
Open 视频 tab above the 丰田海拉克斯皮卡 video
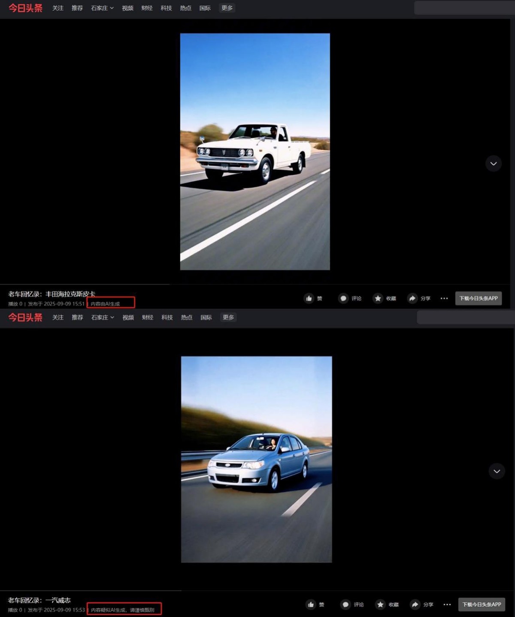click(127, 8)
